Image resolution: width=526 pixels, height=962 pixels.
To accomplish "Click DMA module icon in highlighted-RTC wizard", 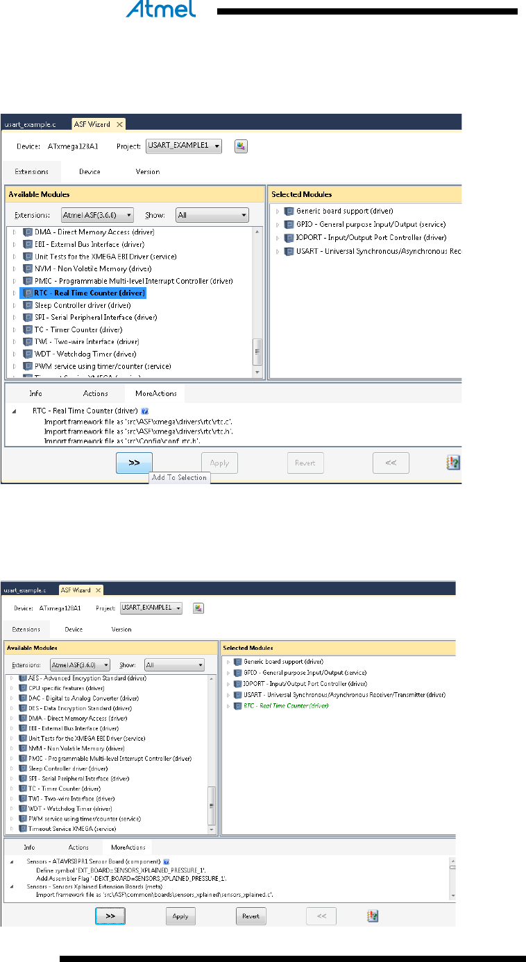I will [x=28, y=232].
